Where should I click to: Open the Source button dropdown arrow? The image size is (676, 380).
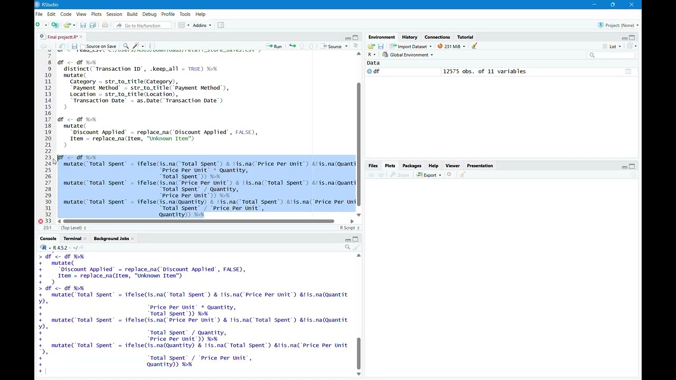[346, 46]
